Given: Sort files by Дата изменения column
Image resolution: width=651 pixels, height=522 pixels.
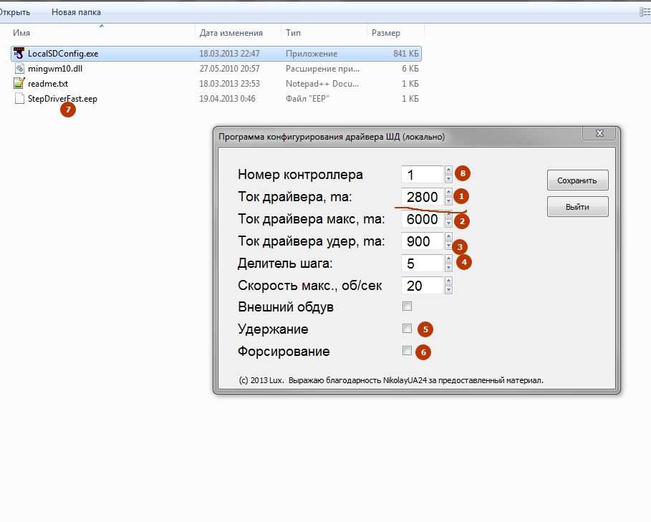Looking at the screenshot, I should [x=231, y=33].
